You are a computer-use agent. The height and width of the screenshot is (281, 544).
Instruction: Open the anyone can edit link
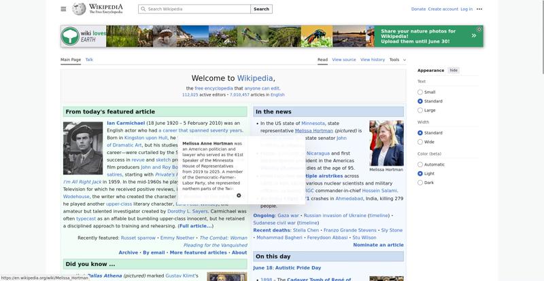tap(262, 88)
